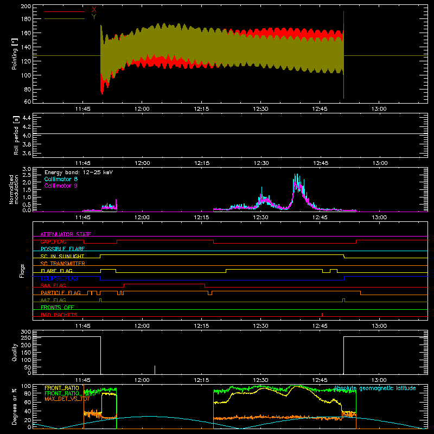Click the Flags axis title
This screenshot has width=434, height=434.
(22, 271)
